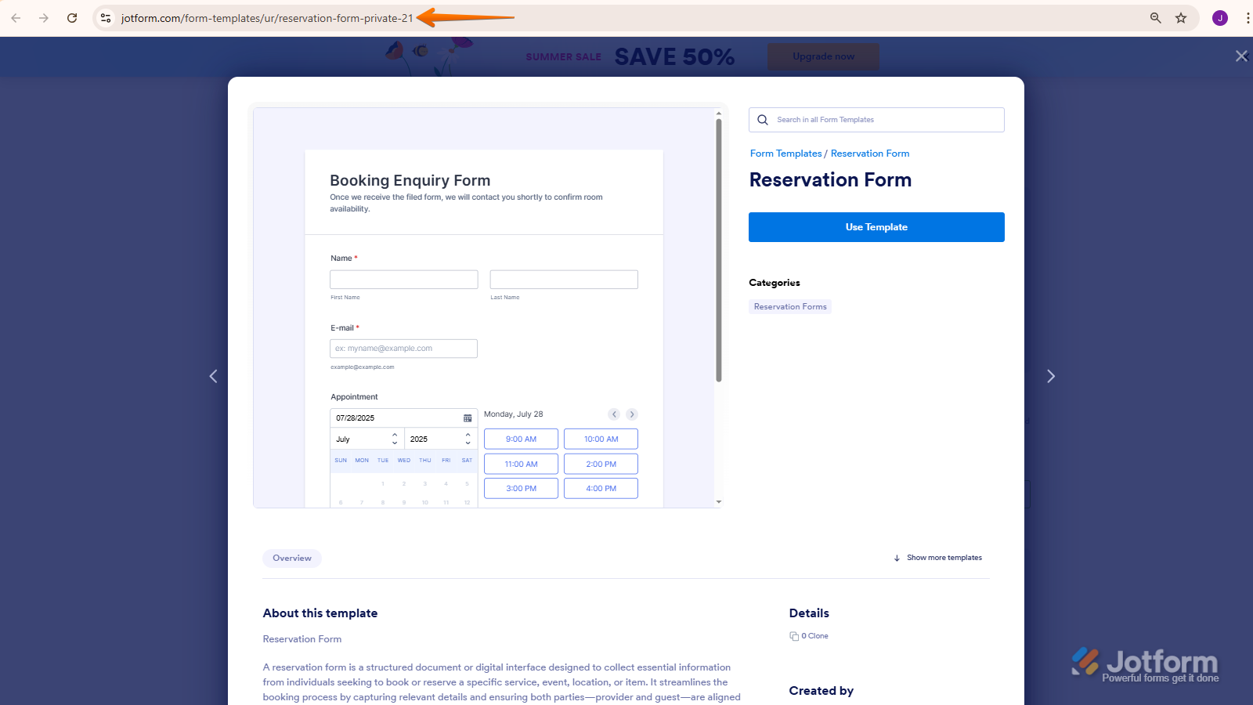Click the About this template heading
Screen dimensions: 1253x705
point(320,613)
